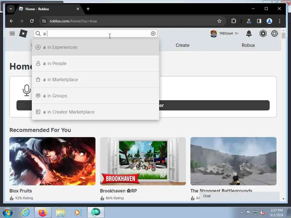Image resolution: width=291 pixels, height=218 pixels.
Task: Open the taskbar clock and date
Action: pos(277,213)
